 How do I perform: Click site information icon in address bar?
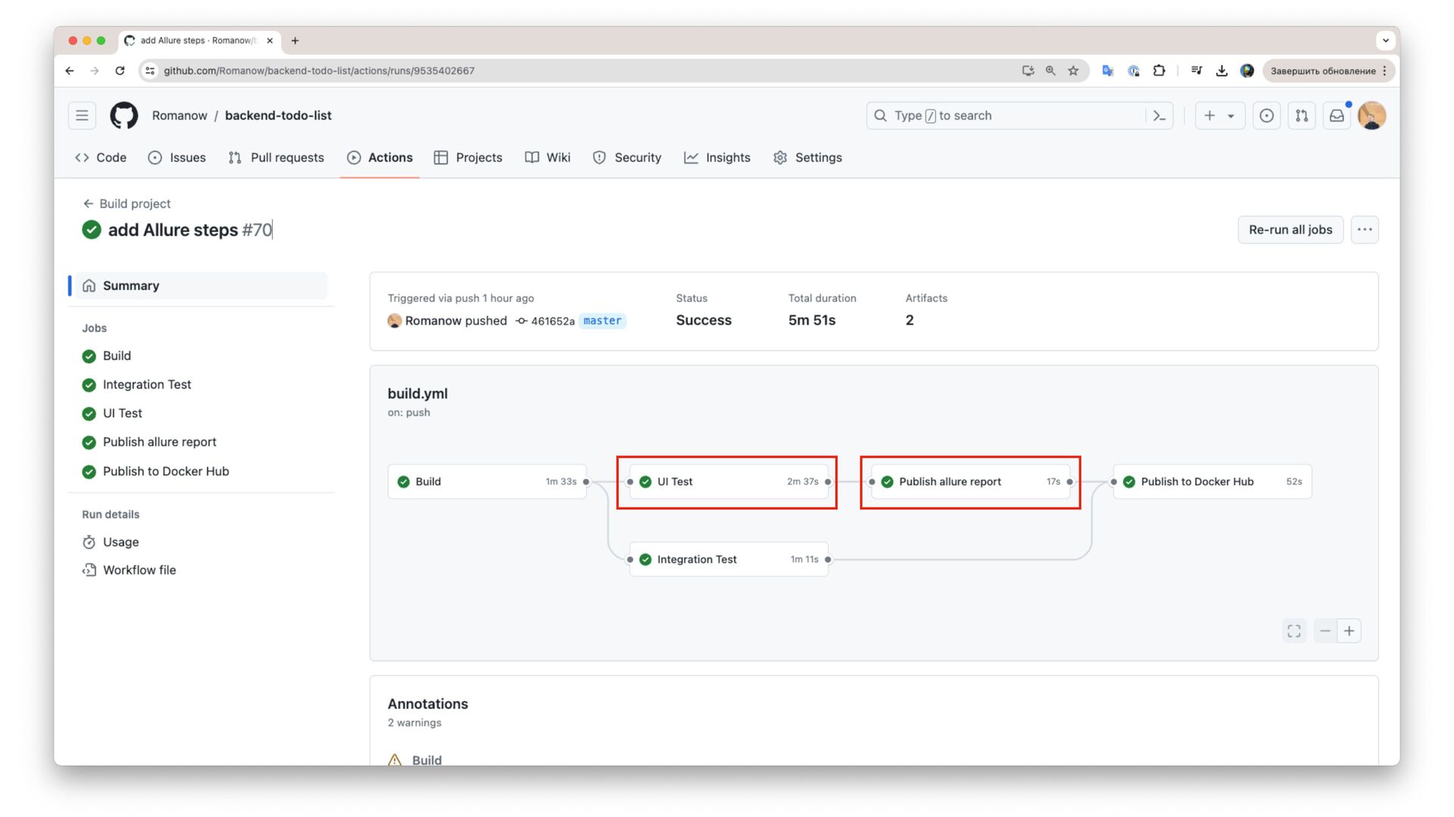150,70
